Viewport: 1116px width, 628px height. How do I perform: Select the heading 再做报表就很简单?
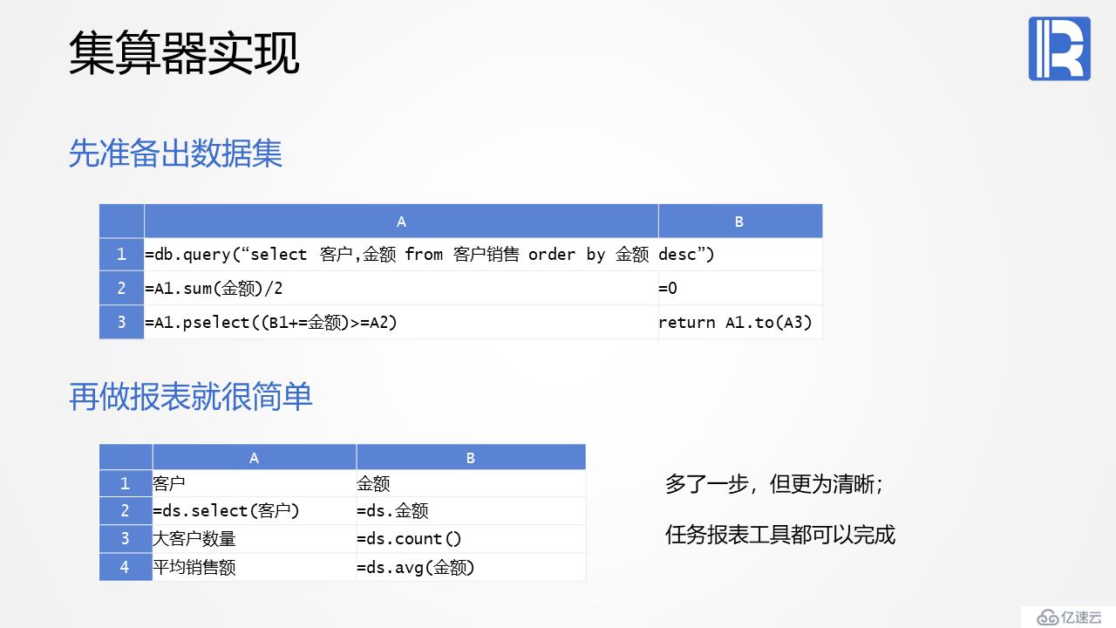point(190,397)
